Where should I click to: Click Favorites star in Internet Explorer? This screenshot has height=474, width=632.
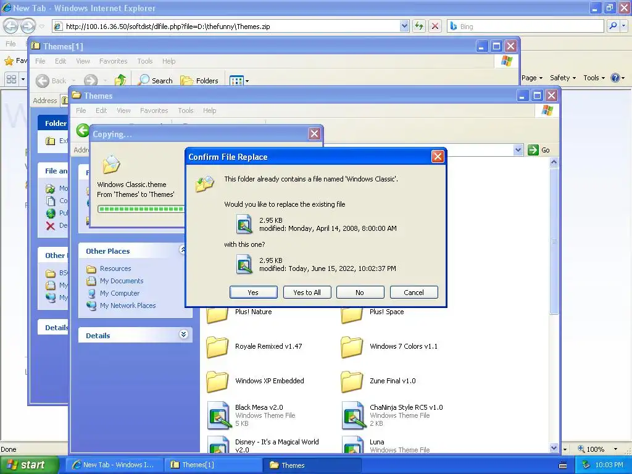[x=9, y=61]
